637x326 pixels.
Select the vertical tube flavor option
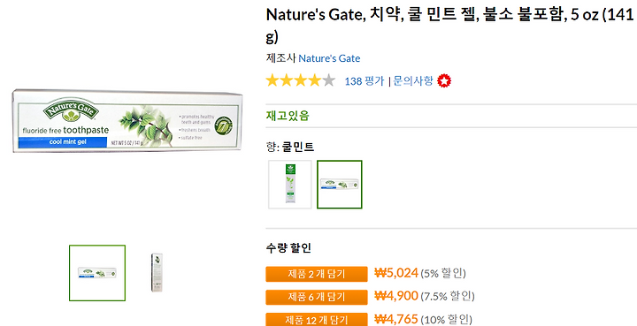click(290, 185)
